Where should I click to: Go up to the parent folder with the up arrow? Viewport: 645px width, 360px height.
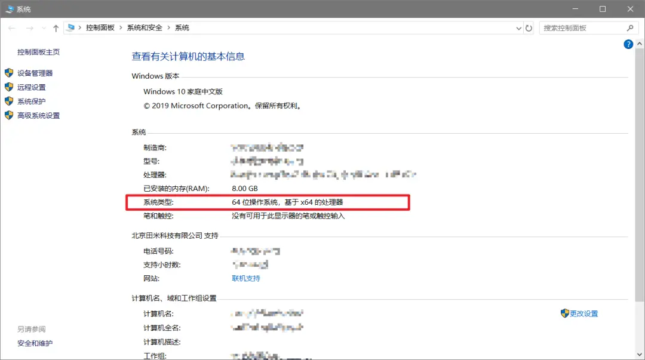tap(56, 28)
